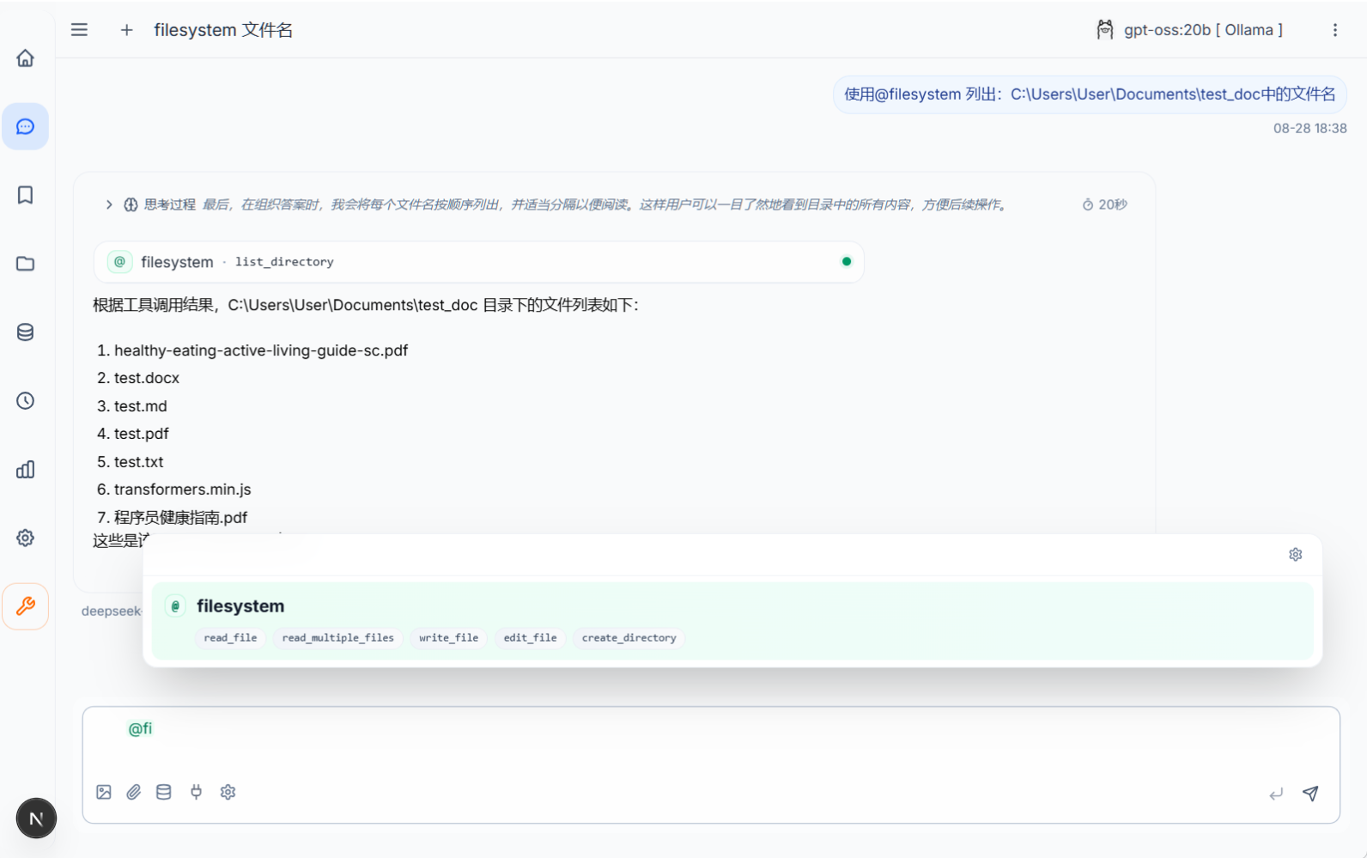Open the wrench tools icon in sidebar
1367x858 pixels.
[x=26, y=606]
